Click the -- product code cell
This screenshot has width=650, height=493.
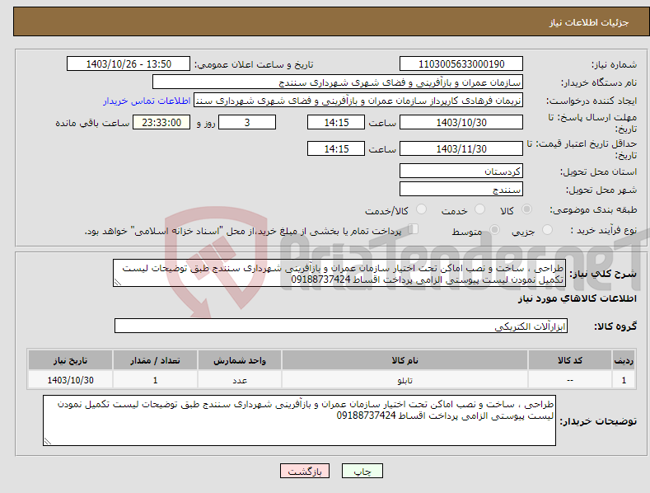click(569, 380)
